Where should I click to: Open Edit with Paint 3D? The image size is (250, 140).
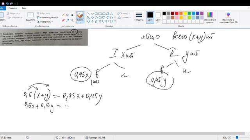[x=228, y=17]
